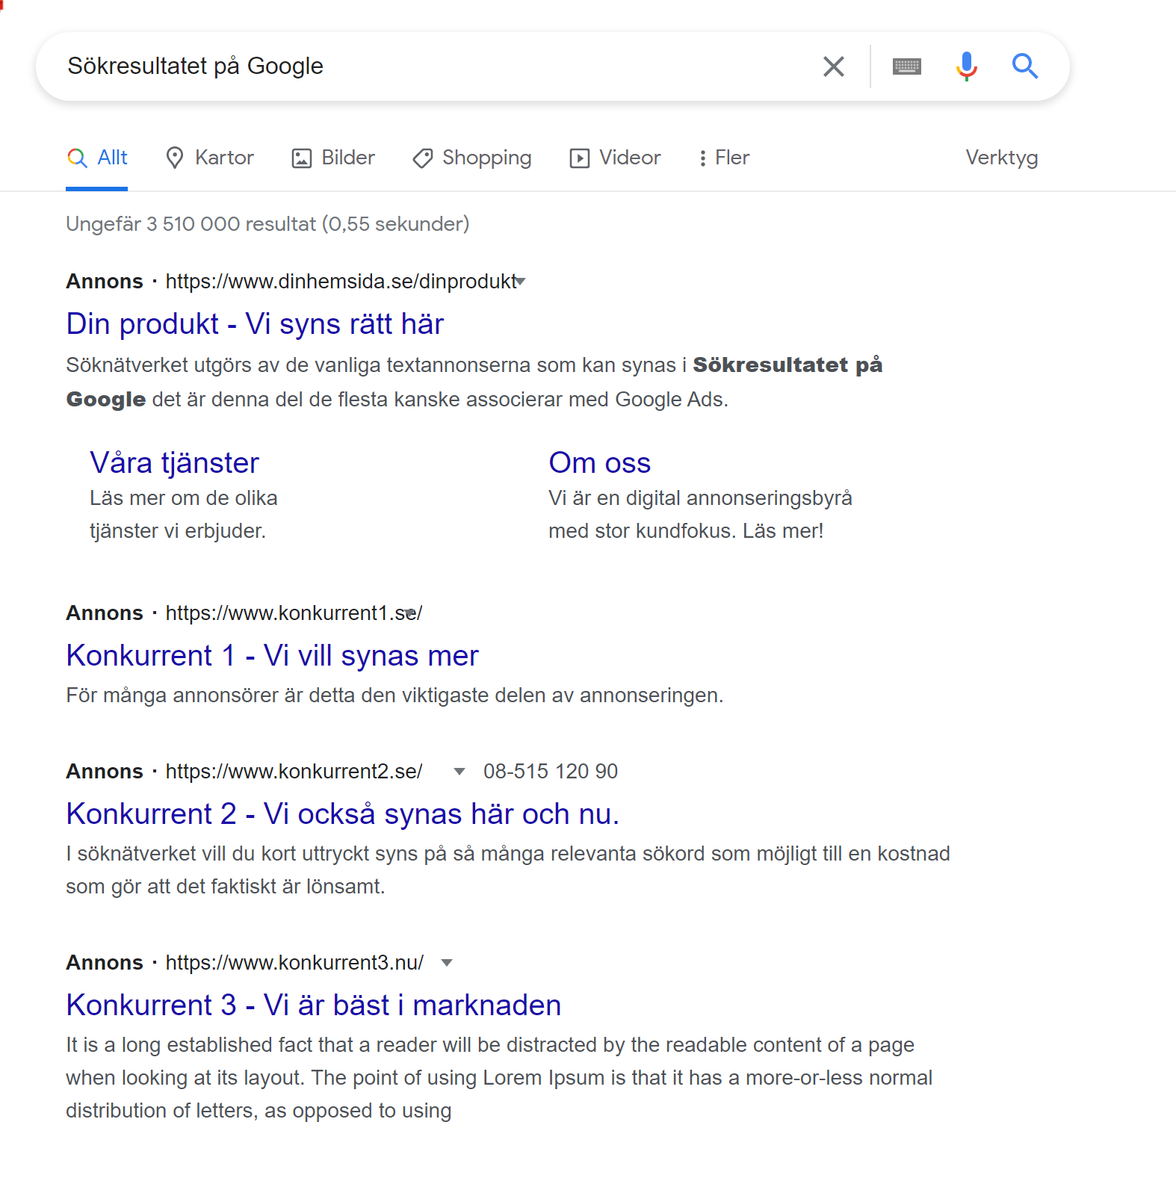
Task: Open 'Konkurrent 1 - Vi vill synas mer'
Action: point(272,656)
